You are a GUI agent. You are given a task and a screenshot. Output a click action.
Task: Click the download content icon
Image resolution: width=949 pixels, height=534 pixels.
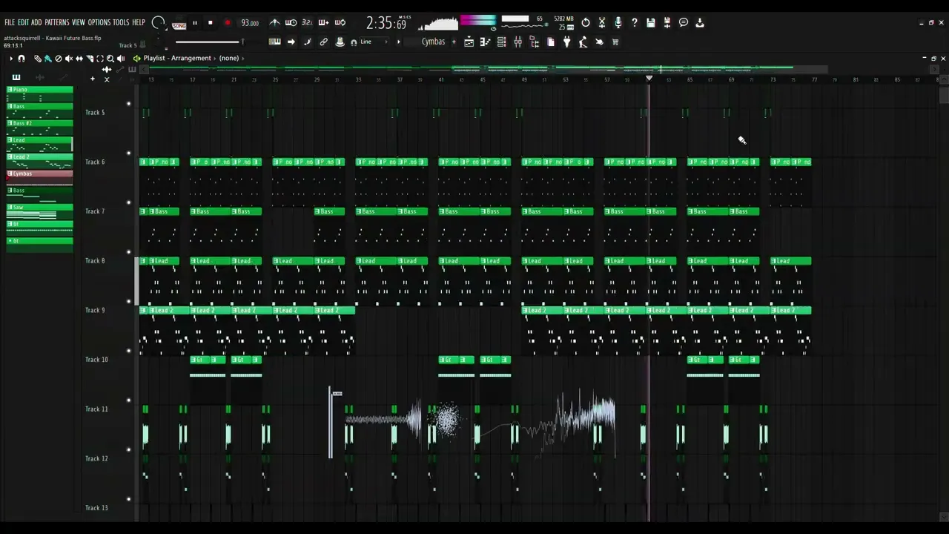click(700, 23)
